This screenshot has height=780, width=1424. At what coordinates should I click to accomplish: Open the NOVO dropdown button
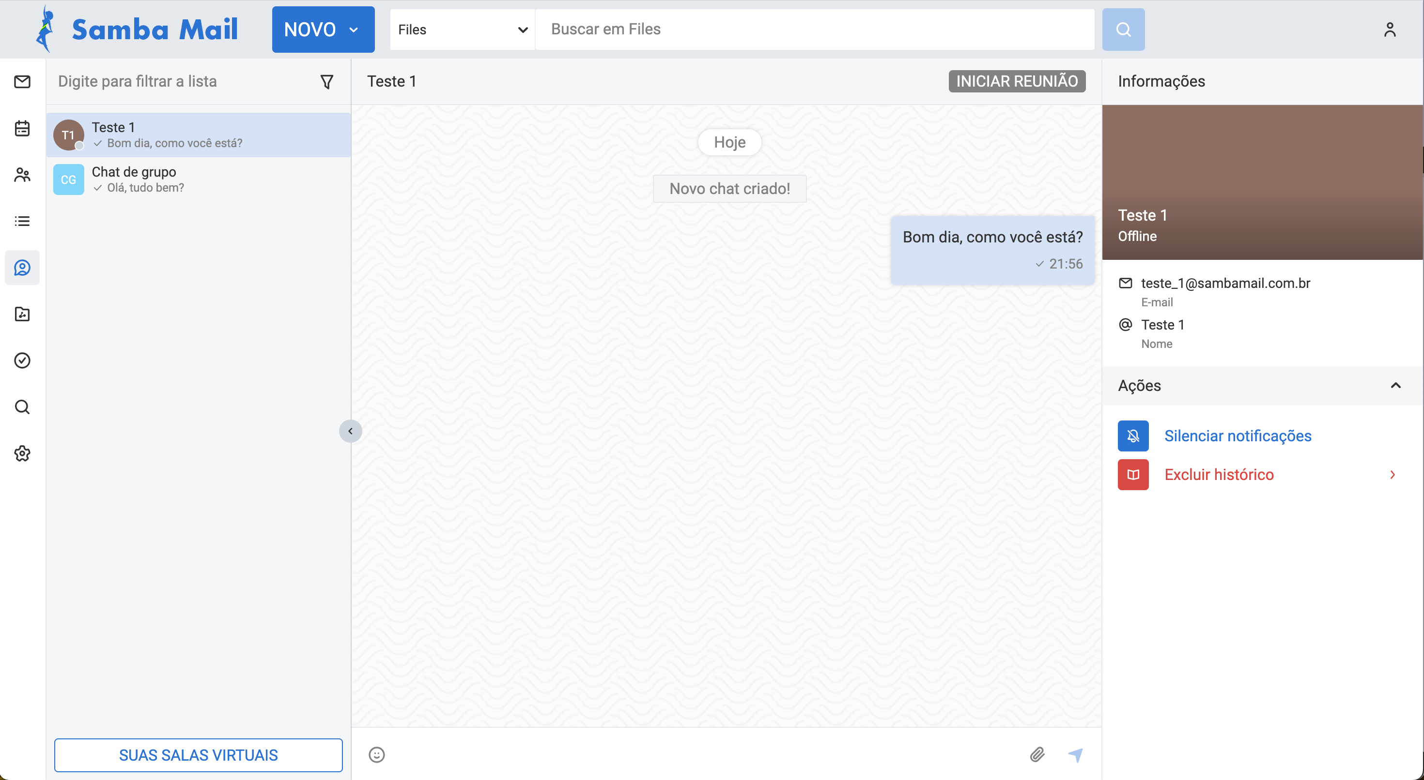point(323,30)
